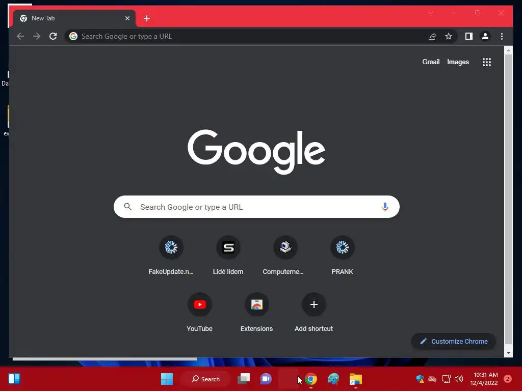Image resolution: width=522 pixels, height=391 pixels.
Task: Open the PRANK shortcut
Action: coord(342,256)
